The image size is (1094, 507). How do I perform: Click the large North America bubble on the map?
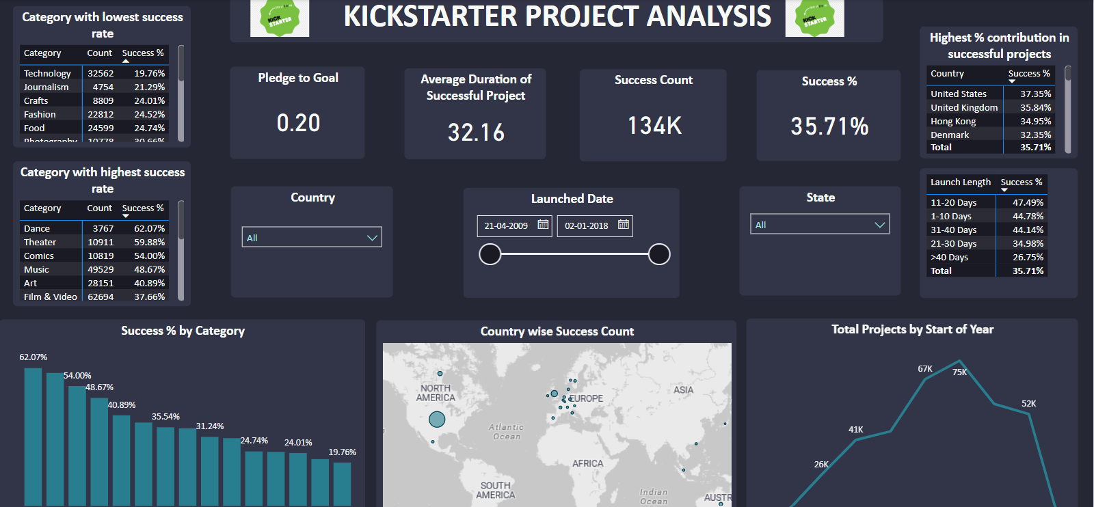[x=437, y=419]
